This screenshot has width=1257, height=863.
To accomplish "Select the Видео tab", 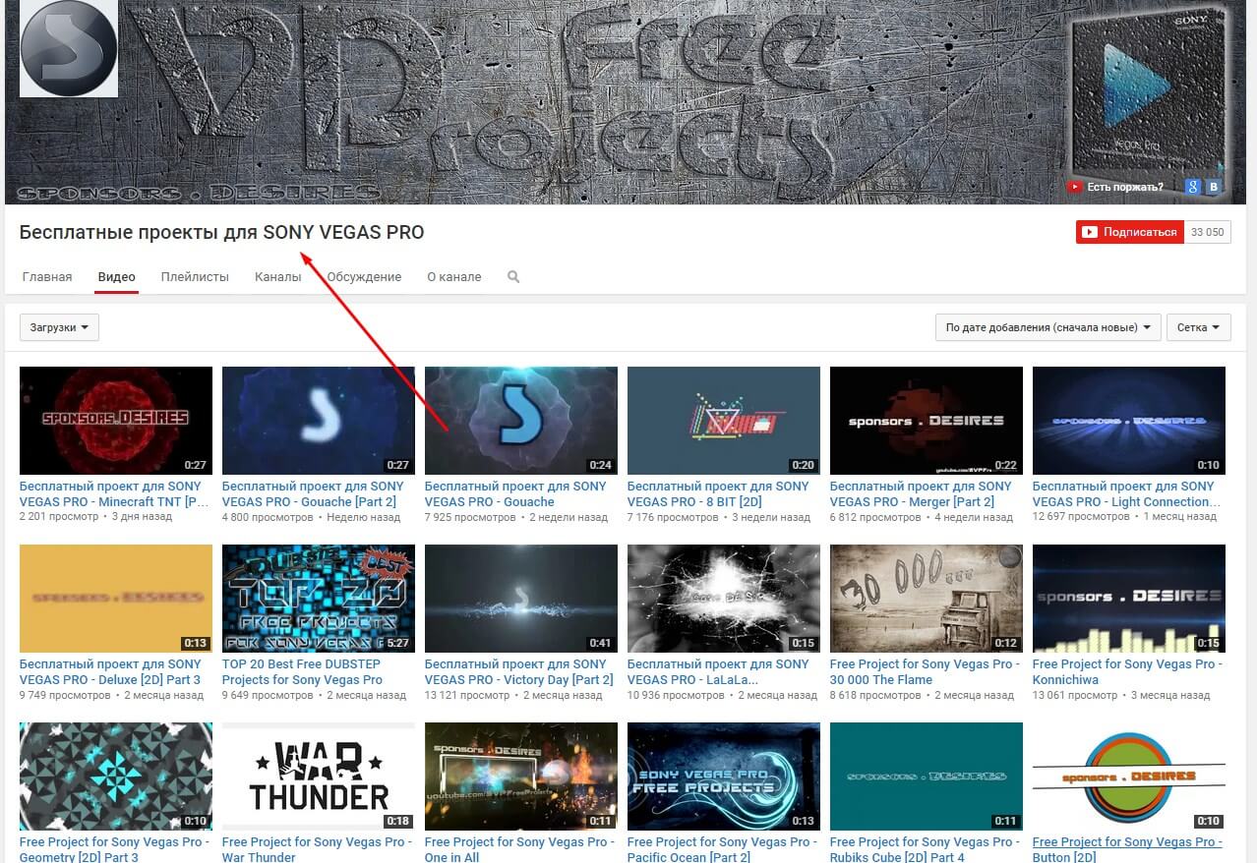I will tap(117, 277).
